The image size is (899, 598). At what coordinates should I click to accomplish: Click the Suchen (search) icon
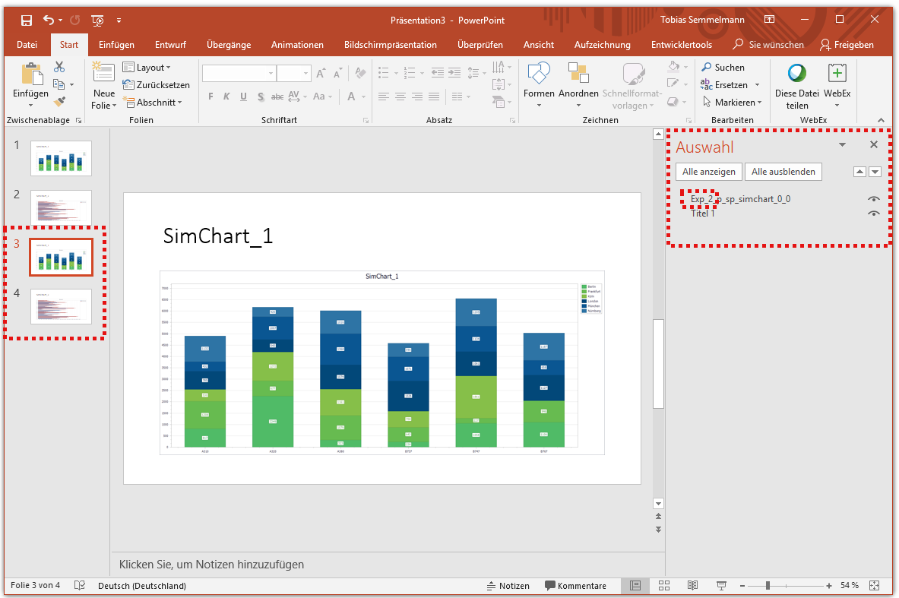722,67
